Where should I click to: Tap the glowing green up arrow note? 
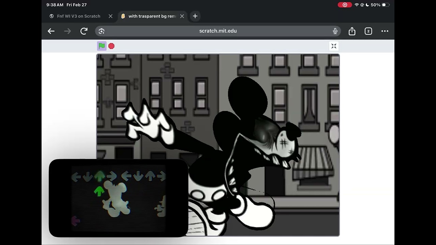click(x=99, y=191)
